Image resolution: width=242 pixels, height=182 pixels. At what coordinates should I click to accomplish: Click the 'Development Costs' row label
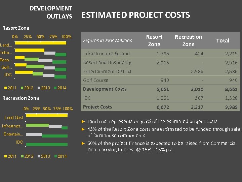pyautogui.click(x=105, y=89)
